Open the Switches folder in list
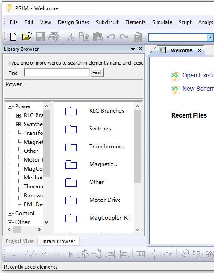214x273 pixels. click(88, 129)
